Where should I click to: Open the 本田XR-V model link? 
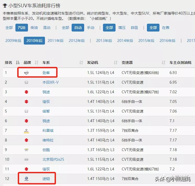tap(50, 82)
